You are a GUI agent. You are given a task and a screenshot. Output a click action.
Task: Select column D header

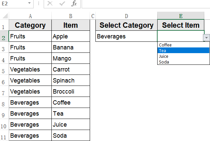pos(126,16)
